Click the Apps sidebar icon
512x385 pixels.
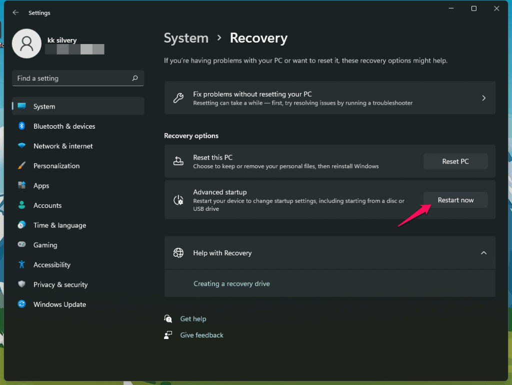21,186
